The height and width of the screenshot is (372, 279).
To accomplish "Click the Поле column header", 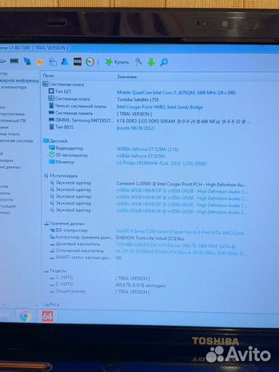I will [x=48, y=76].
